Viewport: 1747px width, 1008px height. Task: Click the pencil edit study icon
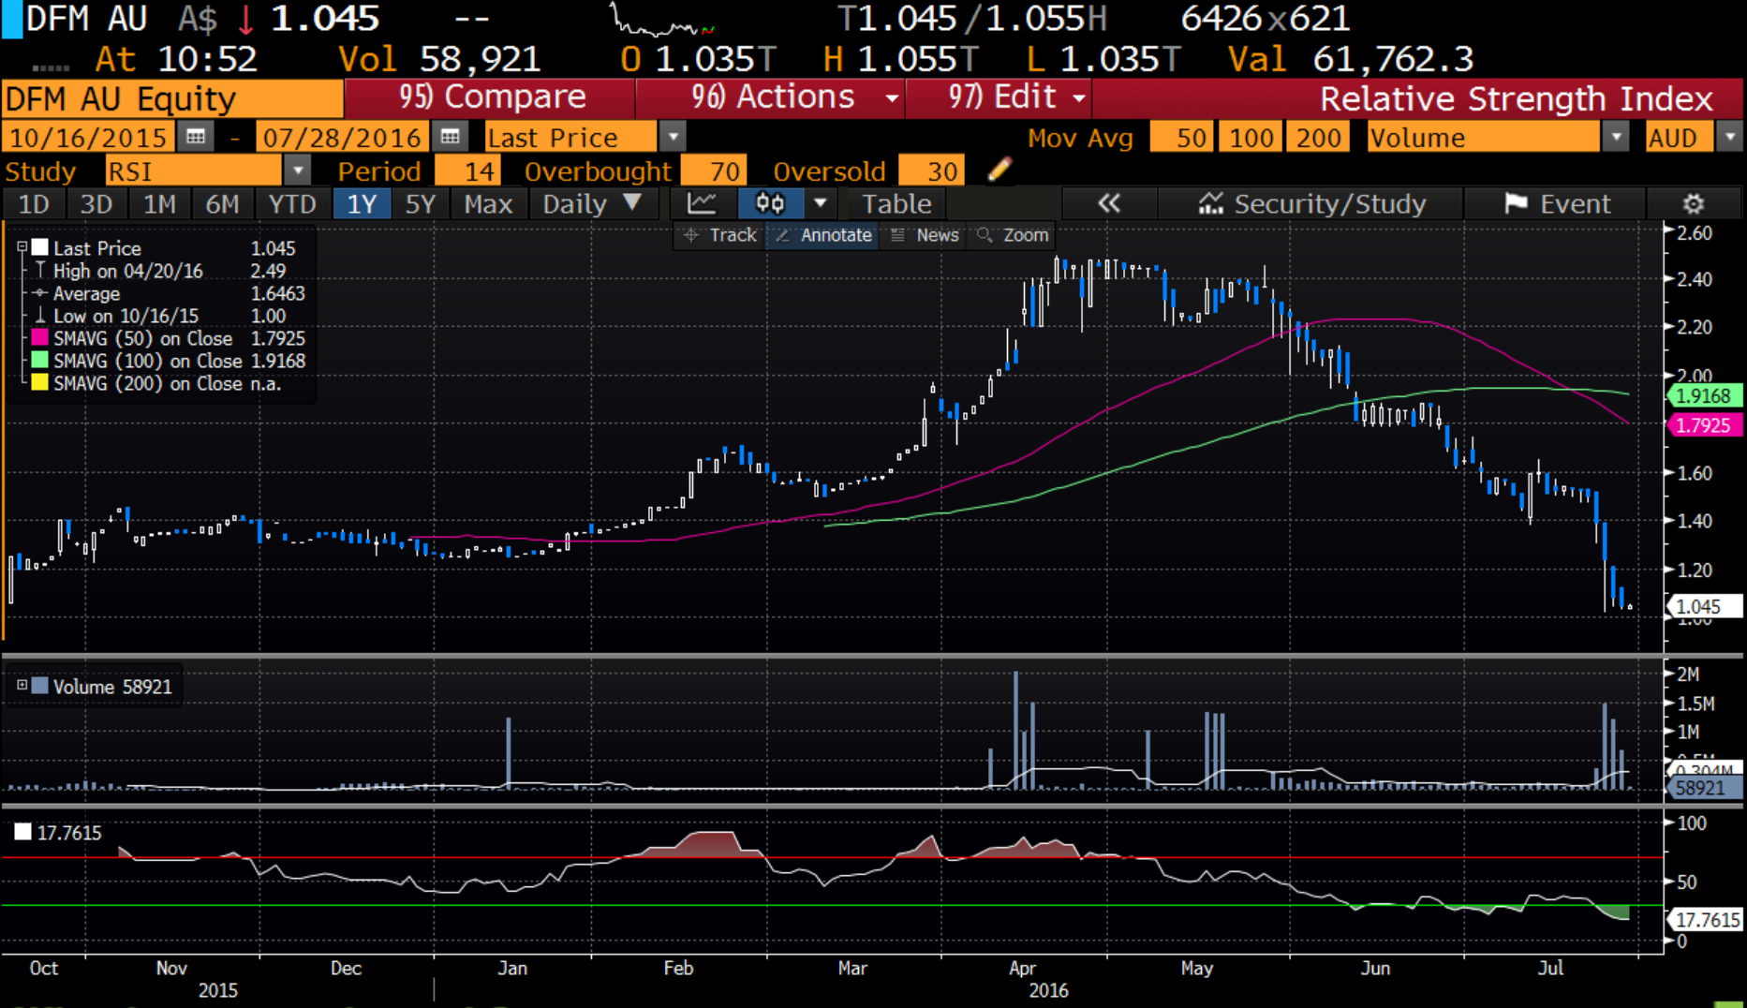(999, 170)
